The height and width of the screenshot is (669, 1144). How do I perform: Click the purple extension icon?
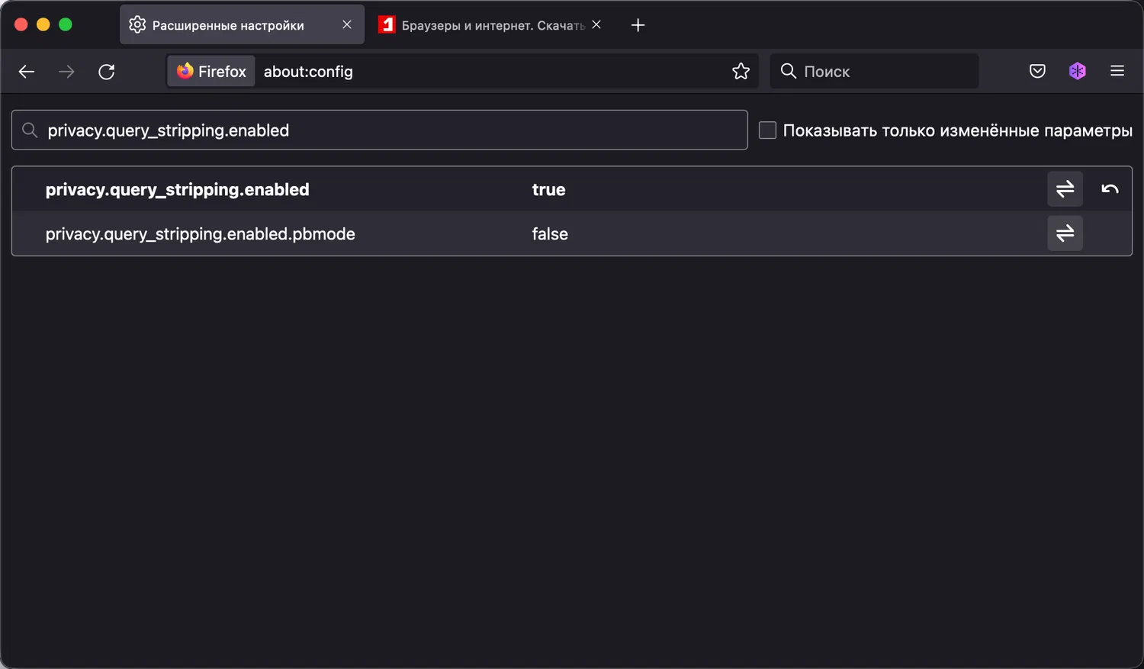[x=1077, y=72]
